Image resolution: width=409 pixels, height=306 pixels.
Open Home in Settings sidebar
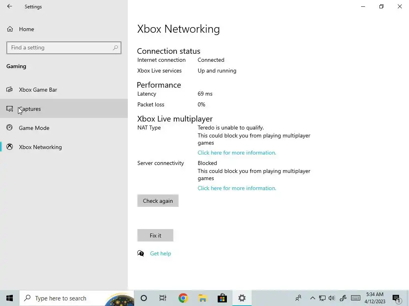click(x=64, y=29)
